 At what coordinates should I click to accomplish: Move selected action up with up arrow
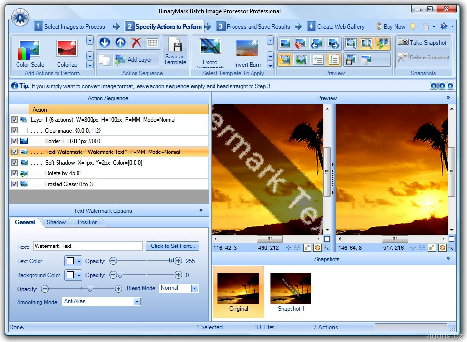tap(120, 42)
